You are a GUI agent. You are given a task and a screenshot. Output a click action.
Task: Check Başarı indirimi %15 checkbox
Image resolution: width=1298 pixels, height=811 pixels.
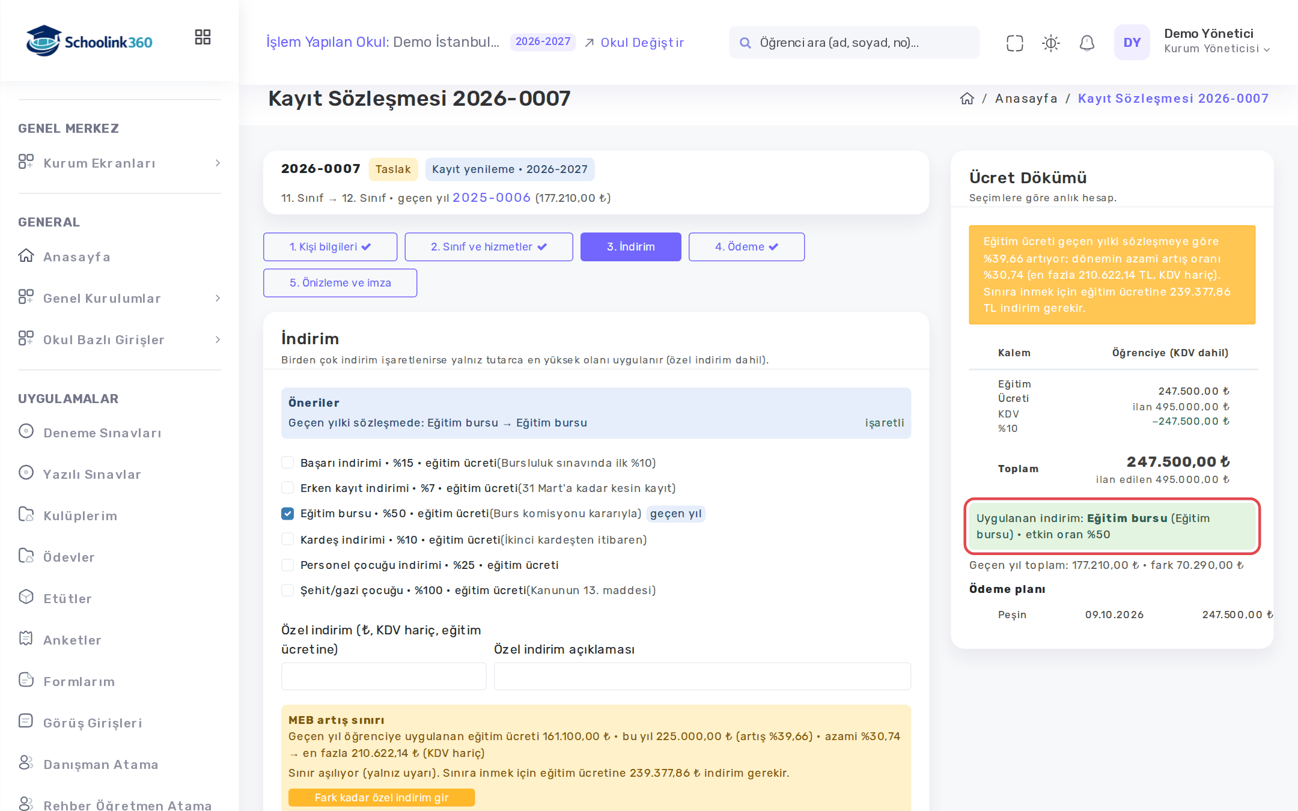(288, 463)
